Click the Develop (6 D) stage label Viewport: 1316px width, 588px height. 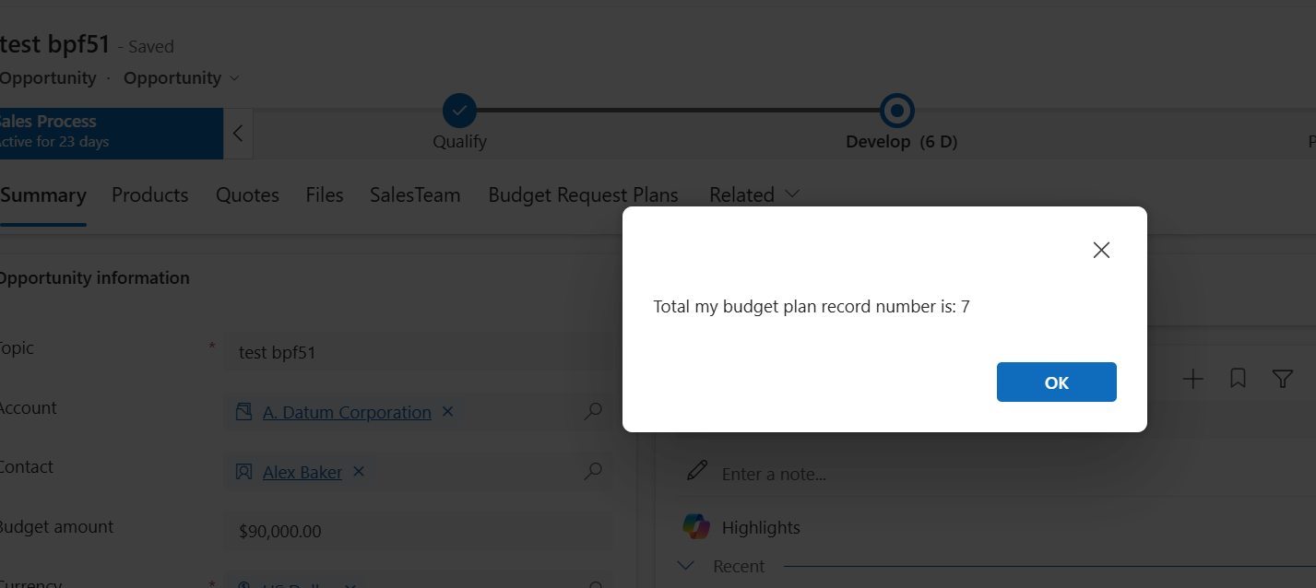(x=901, y=142)
